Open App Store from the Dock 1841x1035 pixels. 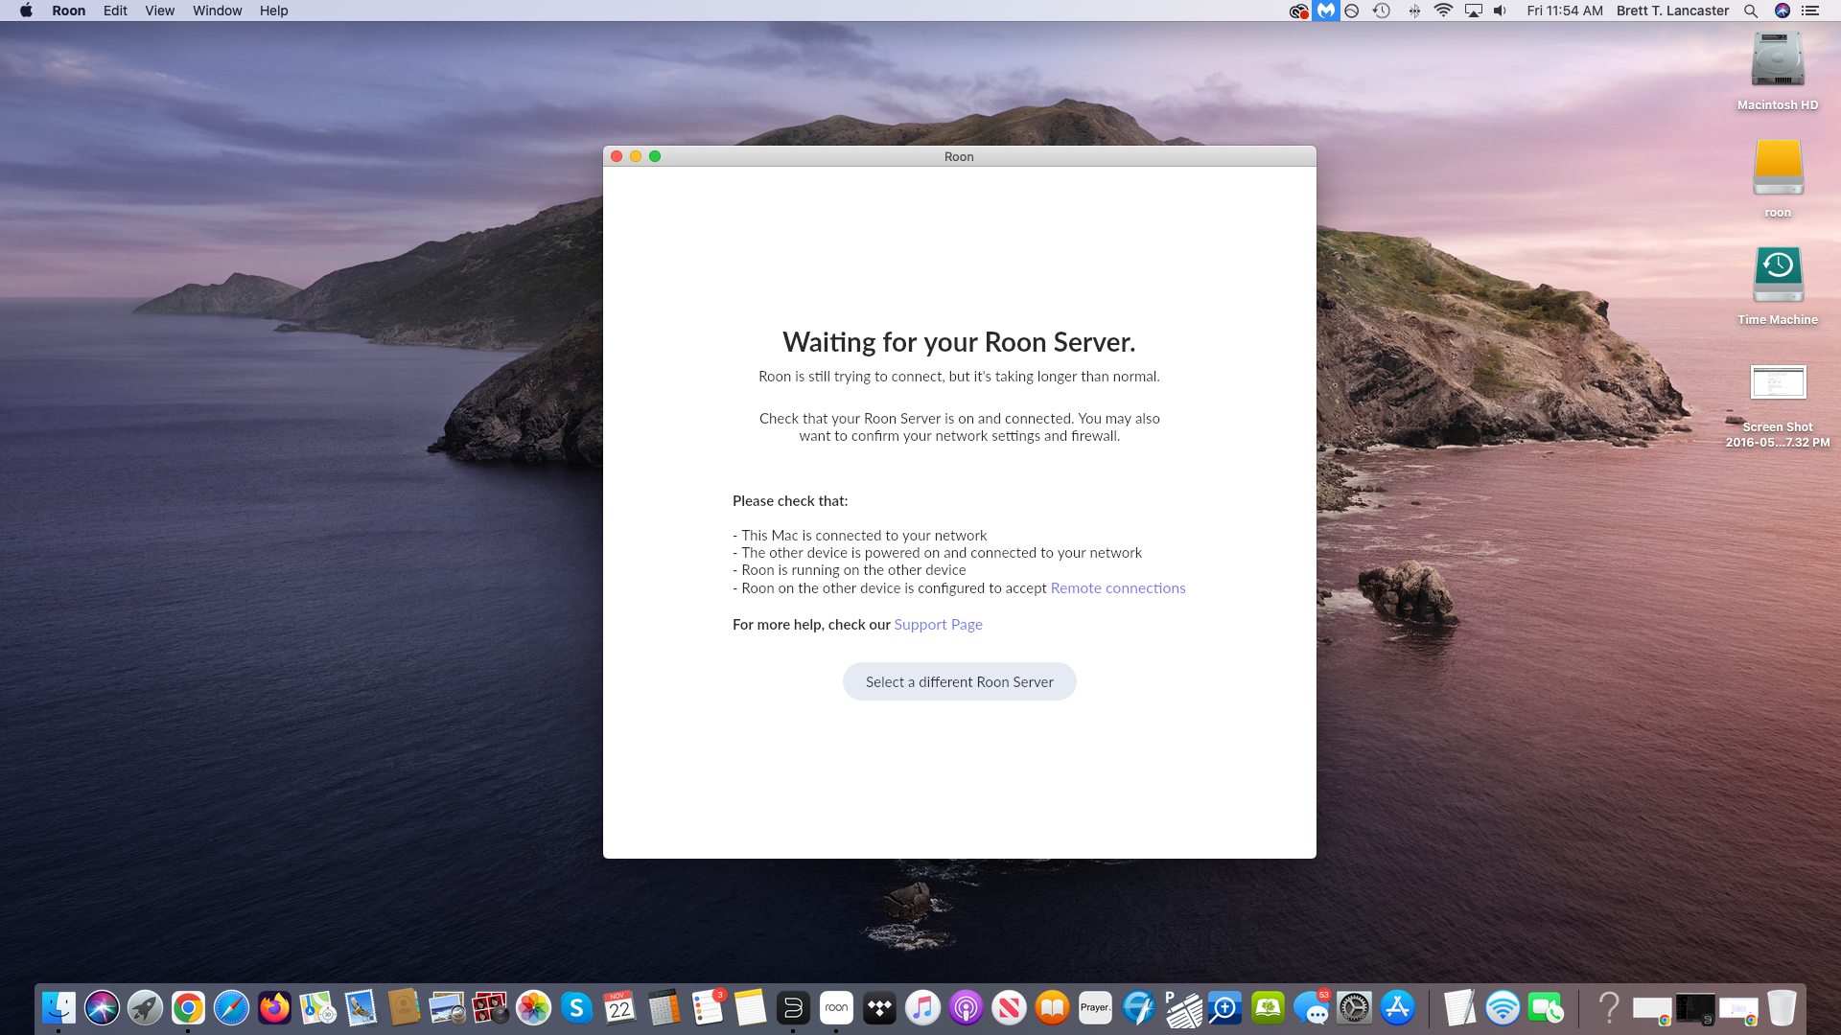point(1397,1007)
